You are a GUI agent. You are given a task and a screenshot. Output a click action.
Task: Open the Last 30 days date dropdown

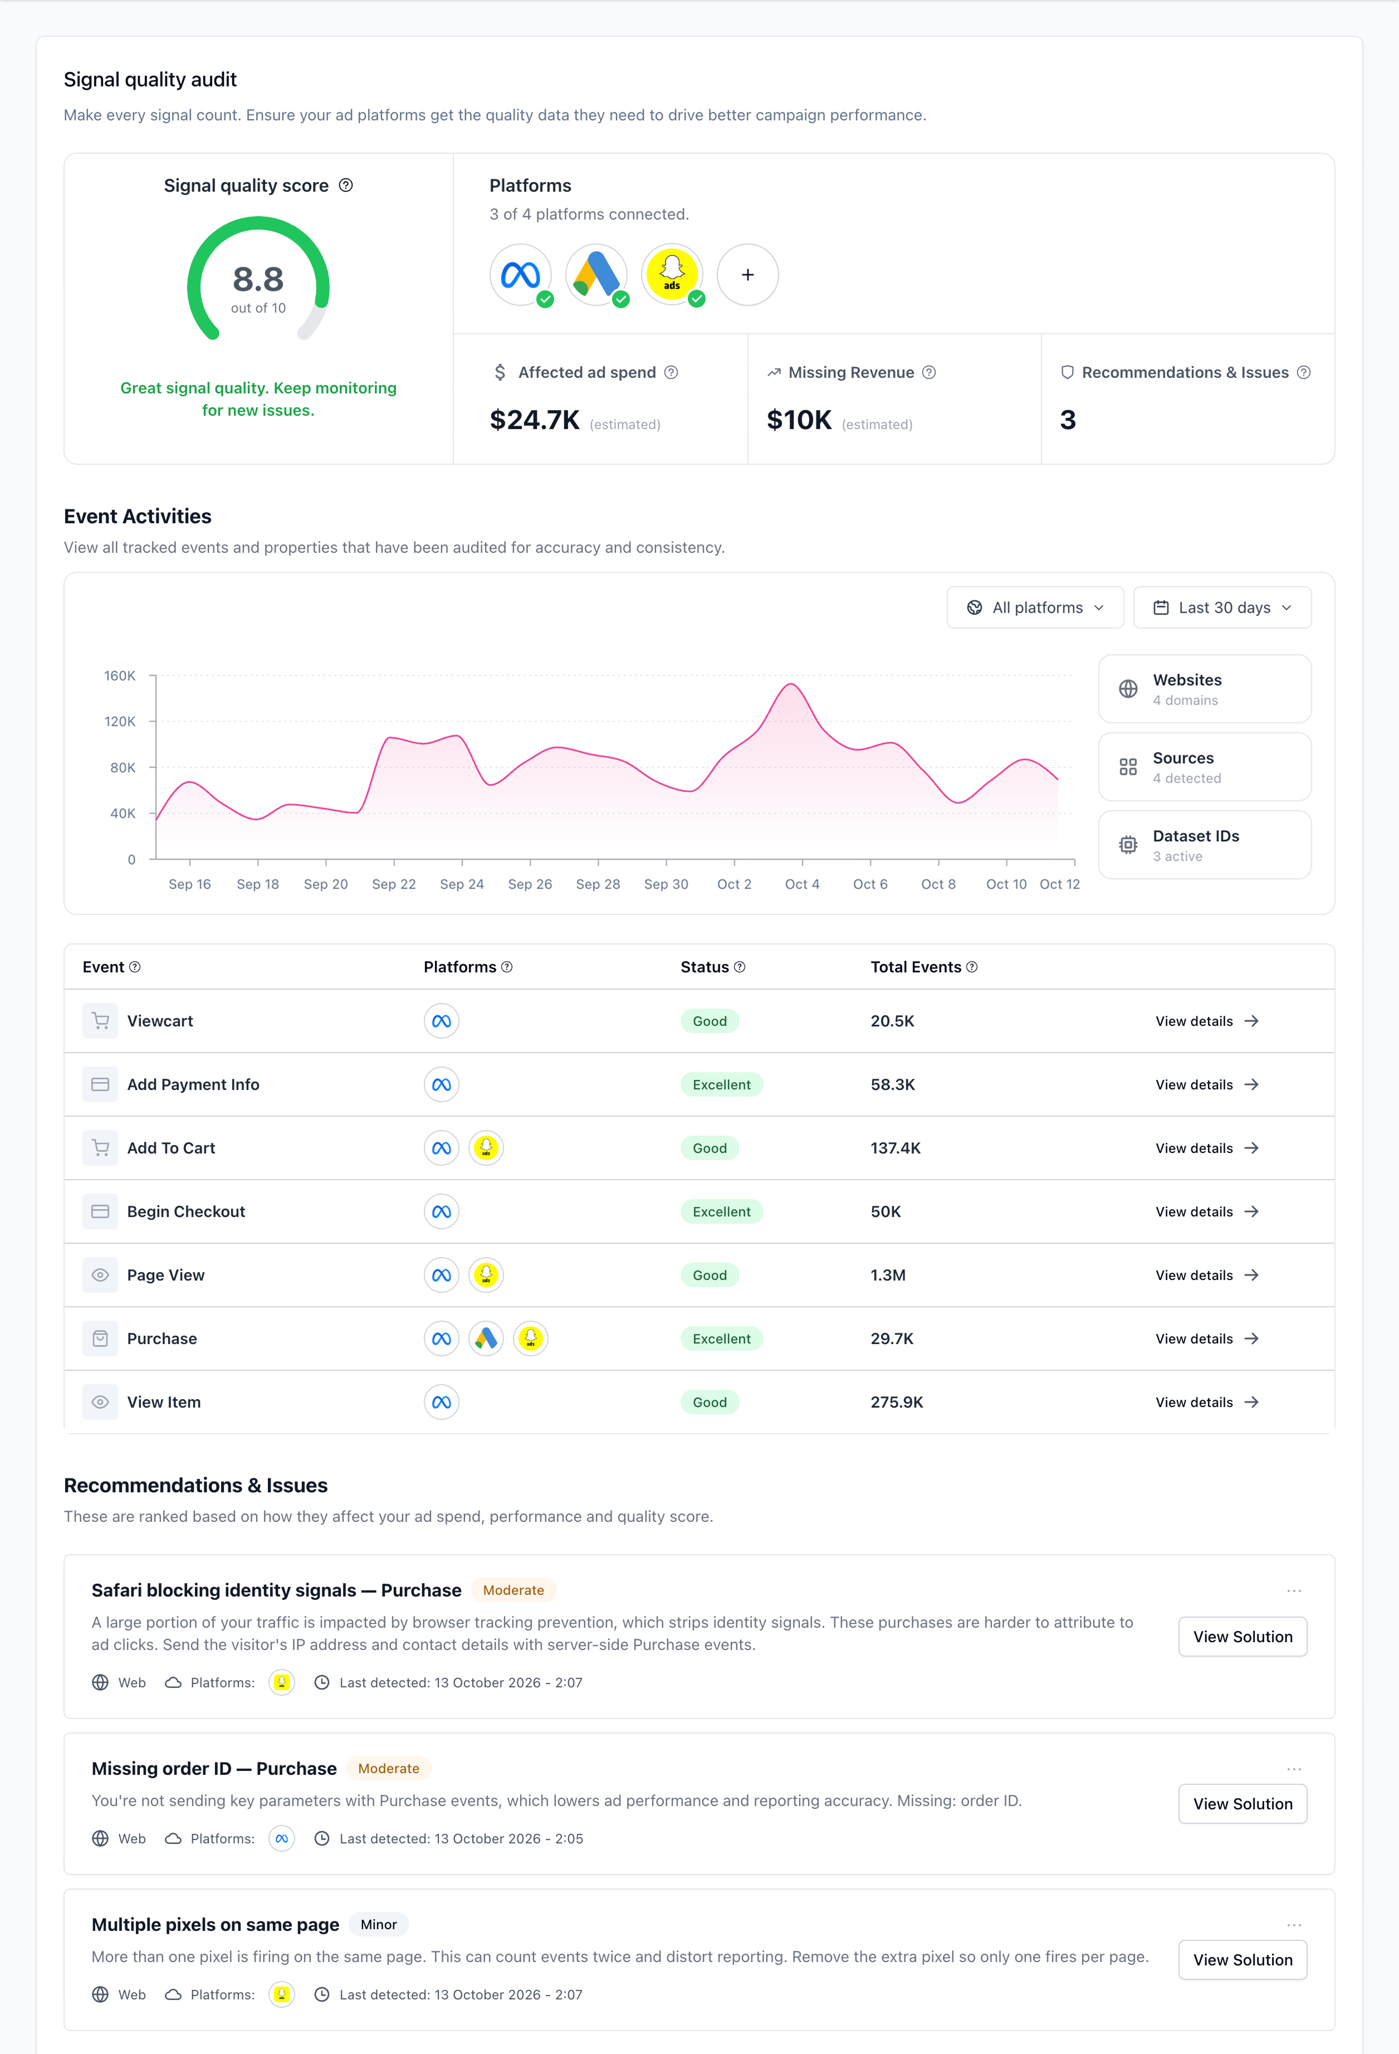click(1222, 607)
